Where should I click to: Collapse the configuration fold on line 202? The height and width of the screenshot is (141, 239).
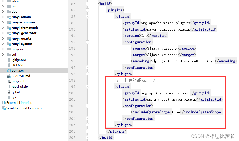88,106
